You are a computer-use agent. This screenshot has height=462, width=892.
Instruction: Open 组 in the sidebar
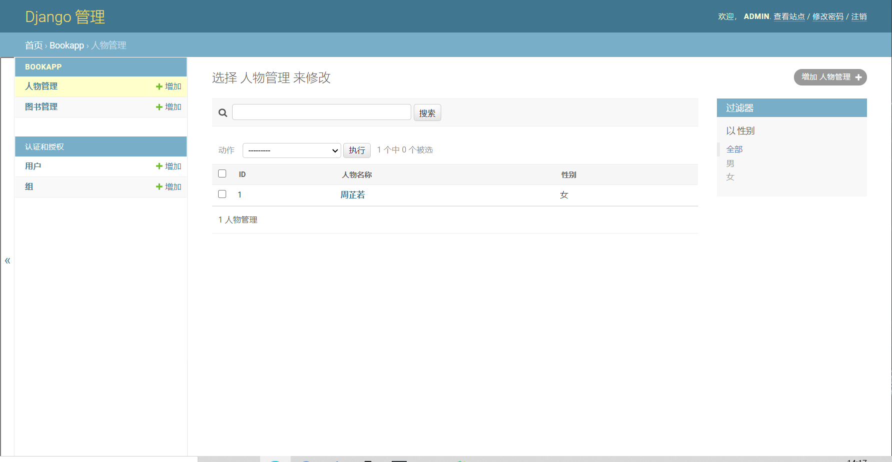tap(29, 187)
